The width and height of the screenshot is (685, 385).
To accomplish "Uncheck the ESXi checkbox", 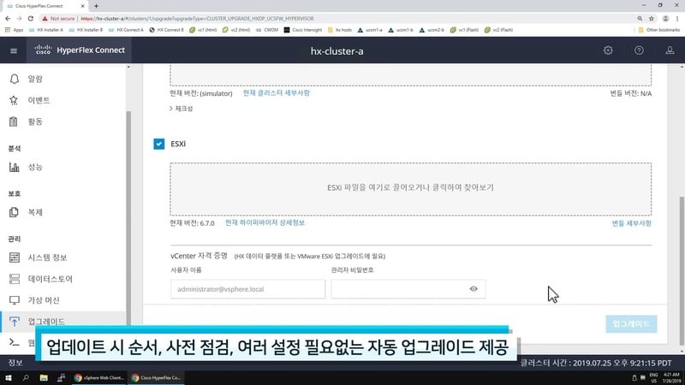I will (159, 144).
